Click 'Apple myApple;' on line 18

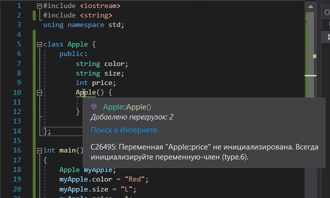coord(88,170)
